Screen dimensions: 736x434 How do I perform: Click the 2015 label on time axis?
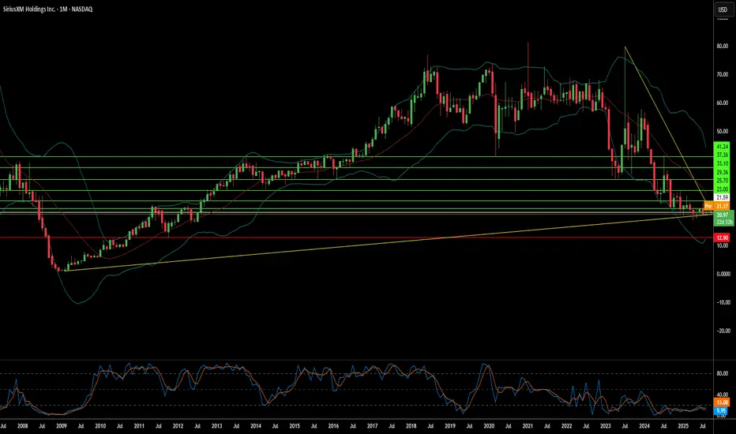coord(295,426)
